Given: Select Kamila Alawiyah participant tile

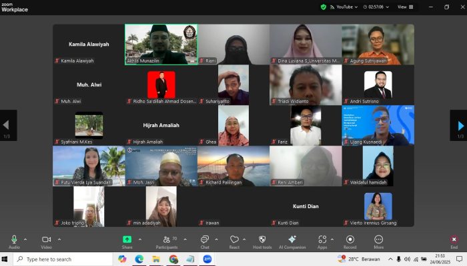Looking at the screenshot, I should pos(89,45).
